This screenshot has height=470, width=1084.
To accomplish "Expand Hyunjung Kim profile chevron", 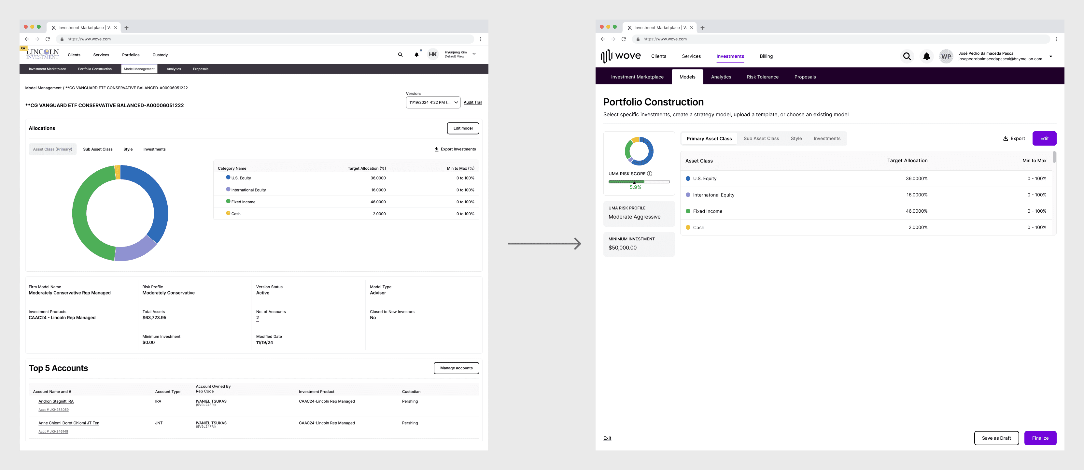I will click(474, 54).
